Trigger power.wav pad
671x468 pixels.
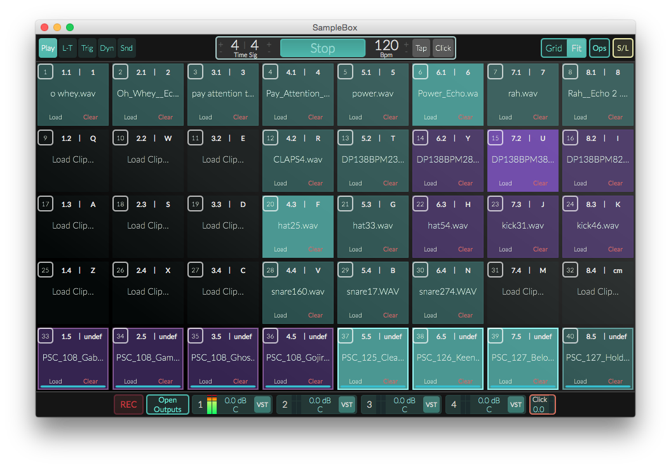(x=373, y=94)
